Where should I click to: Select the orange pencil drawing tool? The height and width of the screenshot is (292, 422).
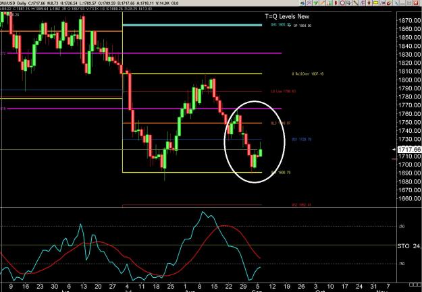[x=323, y=3]
